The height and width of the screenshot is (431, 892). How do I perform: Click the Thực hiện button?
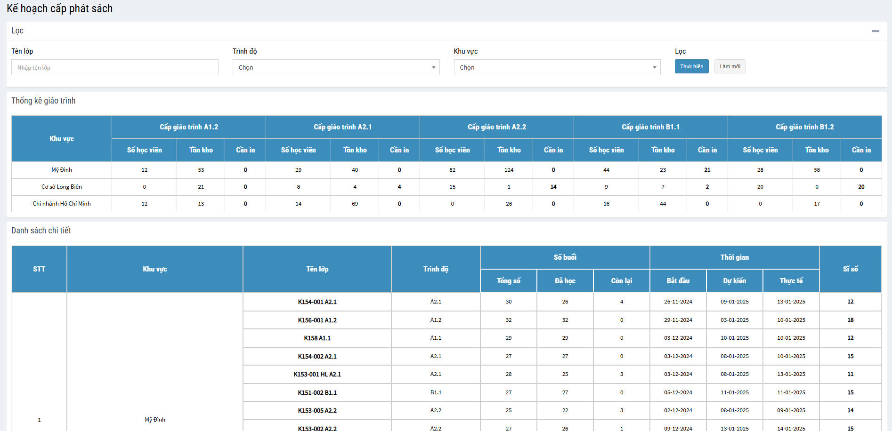tap(691, 66)
